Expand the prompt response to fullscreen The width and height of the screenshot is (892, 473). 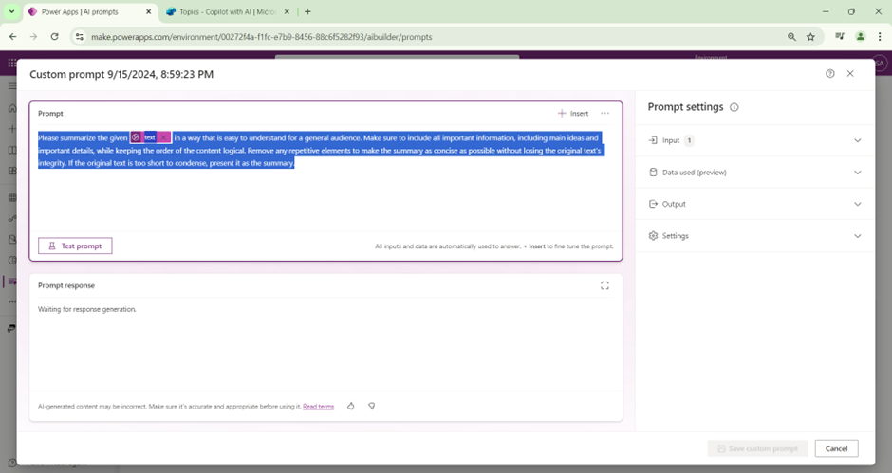[x=604, y=285]
